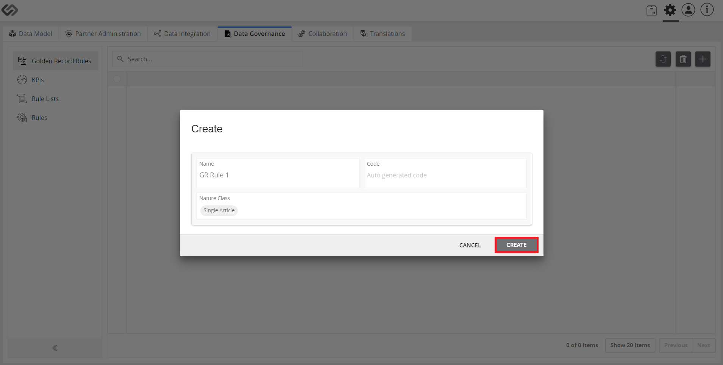
Task: Focus the Search field
Action: (x=208, y=59)
